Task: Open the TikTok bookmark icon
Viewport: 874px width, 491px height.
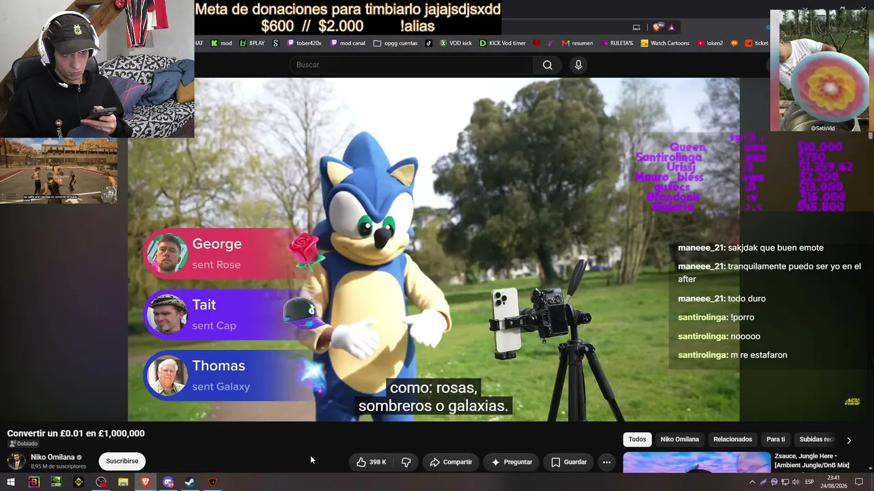Action: coord(429,43)
